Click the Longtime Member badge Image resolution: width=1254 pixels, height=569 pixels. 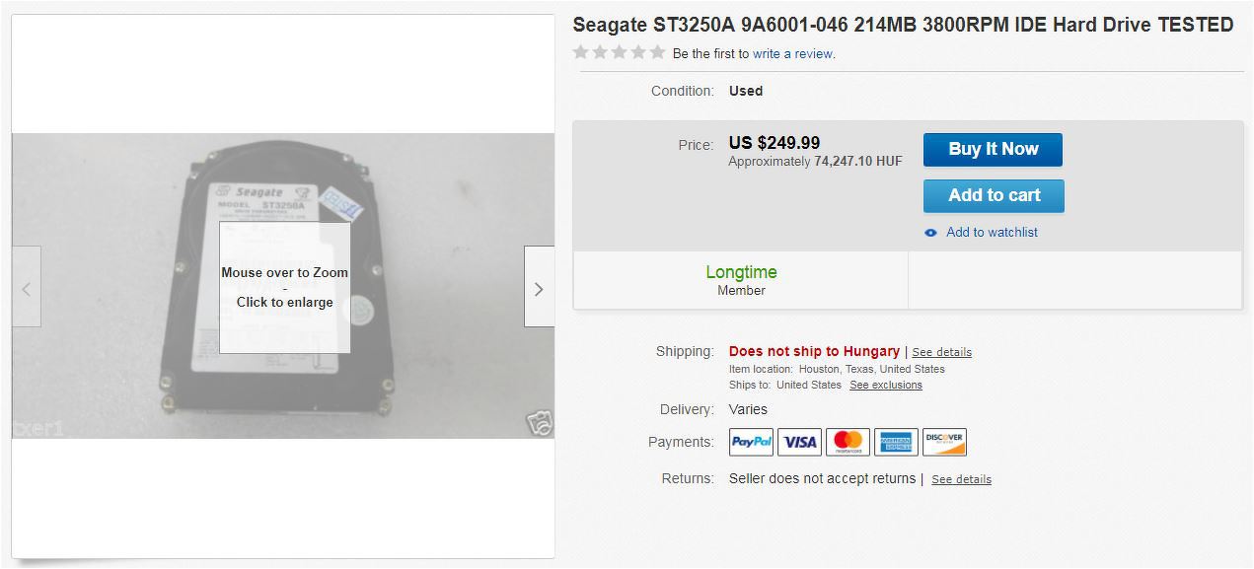click(741, 280)
